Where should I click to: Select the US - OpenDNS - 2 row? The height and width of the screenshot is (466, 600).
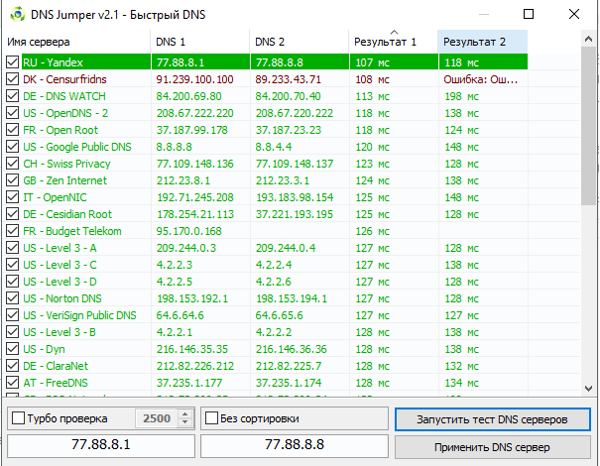267,113
